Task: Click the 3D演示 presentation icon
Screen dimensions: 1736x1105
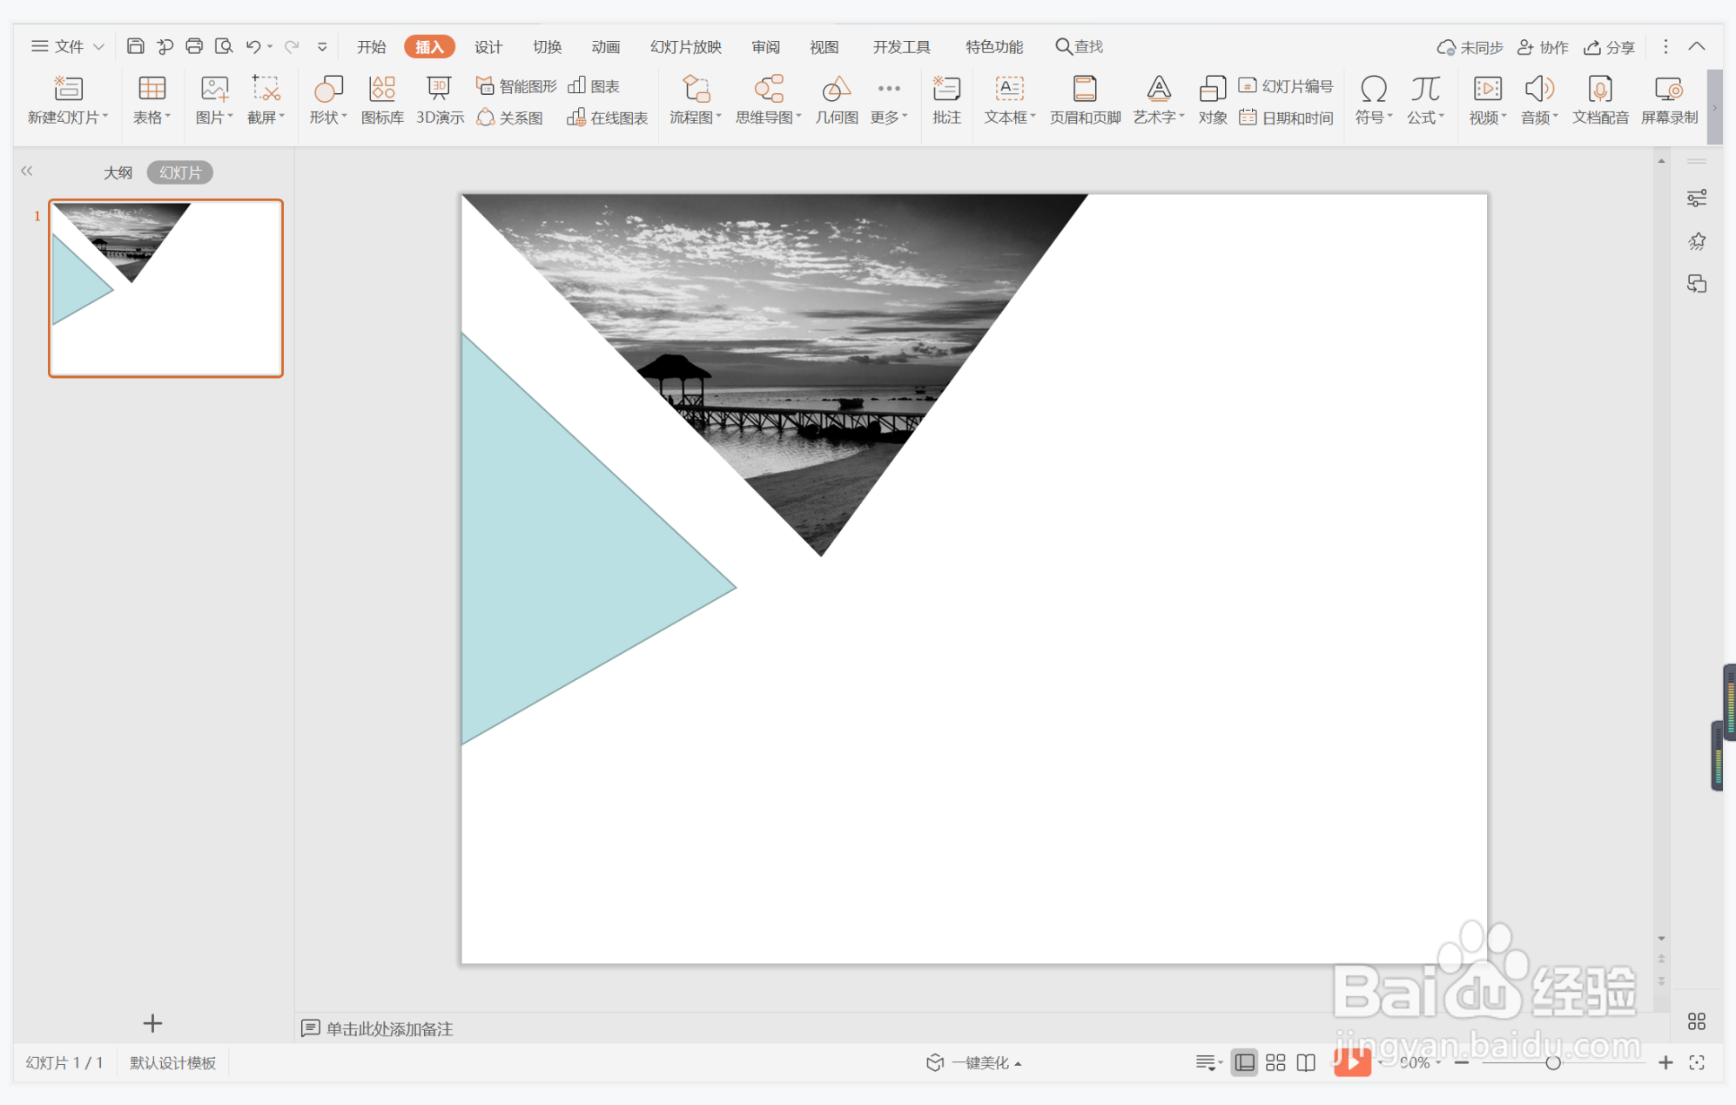Action: click(x=439, y=99)
